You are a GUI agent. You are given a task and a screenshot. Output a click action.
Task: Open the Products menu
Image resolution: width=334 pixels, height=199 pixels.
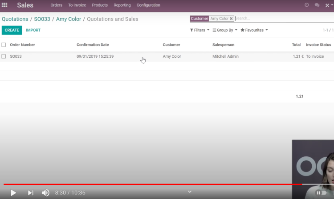(100, 5)
